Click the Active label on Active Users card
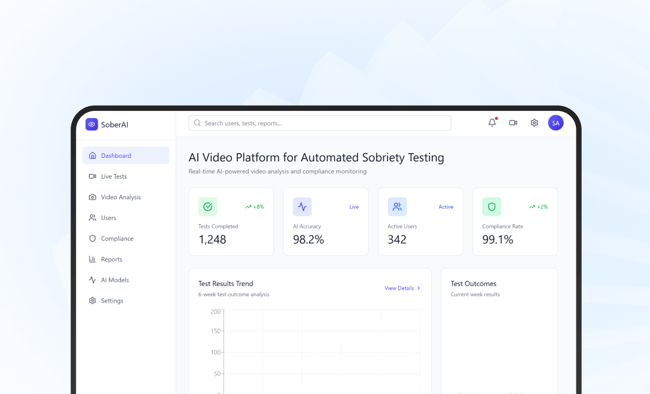650x394 pixels. (x=446, y=206)
